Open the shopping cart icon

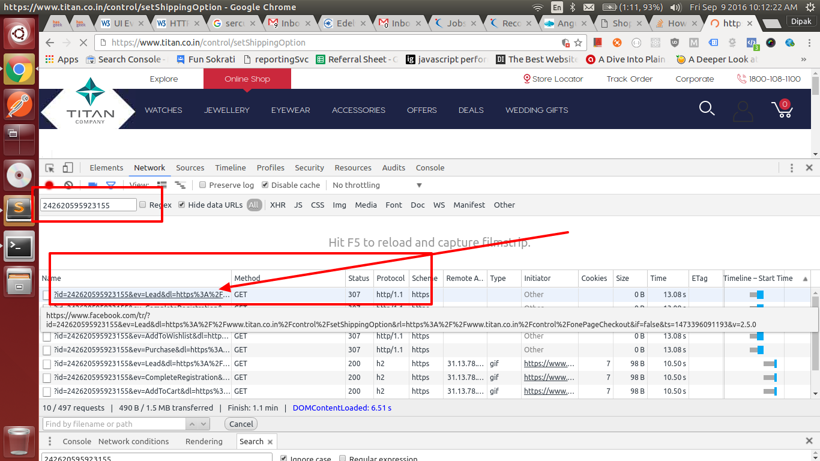(782, 109)
